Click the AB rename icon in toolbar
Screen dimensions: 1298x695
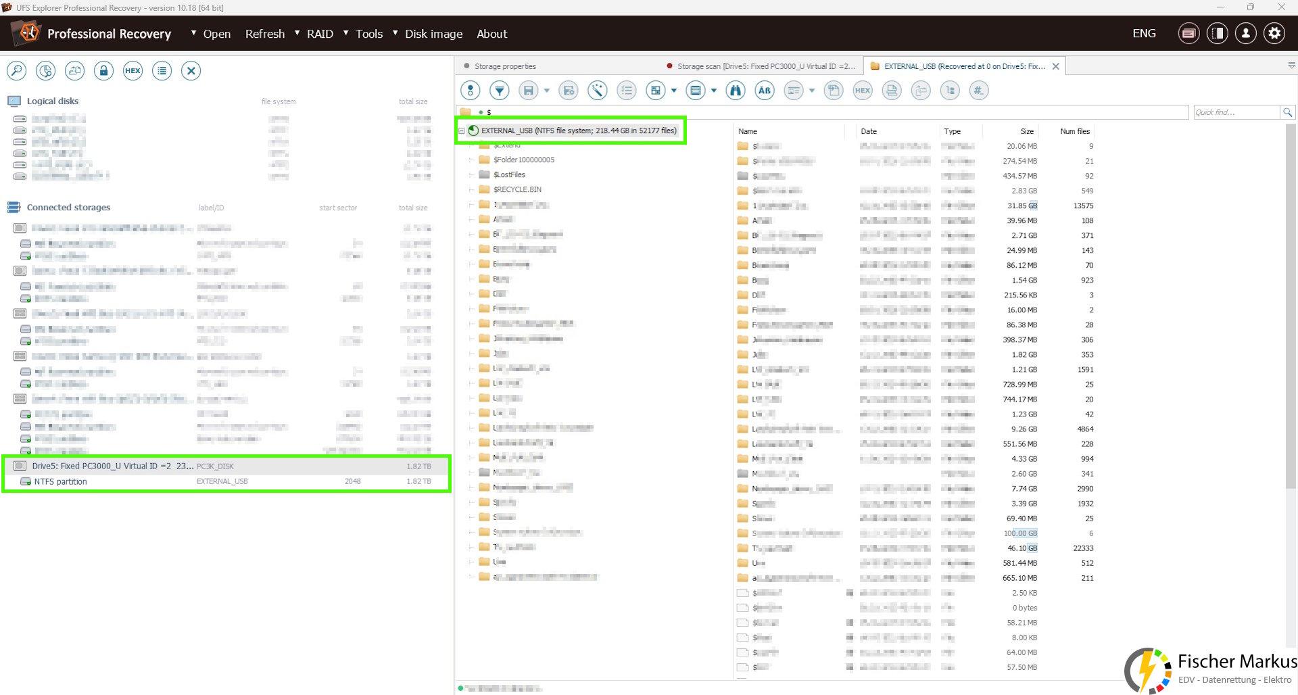pyautogui.click(x=764, y=90)
